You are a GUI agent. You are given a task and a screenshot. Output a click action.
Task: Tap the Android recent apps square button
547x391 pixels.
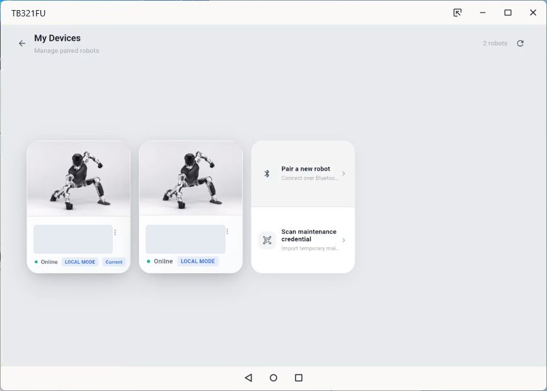coord(299,378)
